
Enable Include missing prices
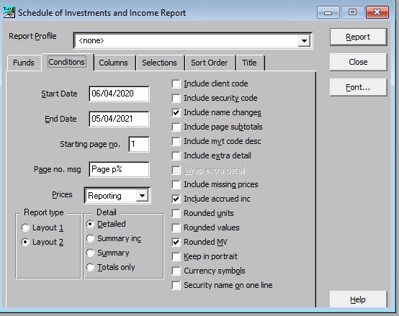point(176,184)
